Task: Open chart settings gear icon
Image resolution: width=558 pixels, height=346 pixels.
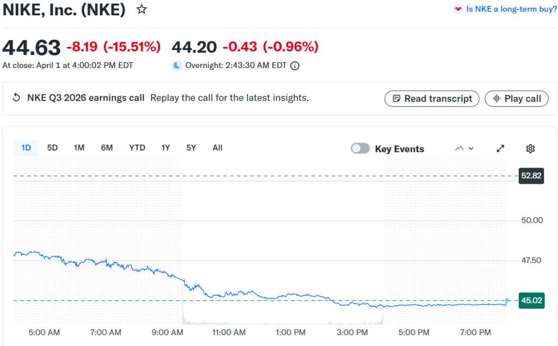Action: click(x=530, y=149)
